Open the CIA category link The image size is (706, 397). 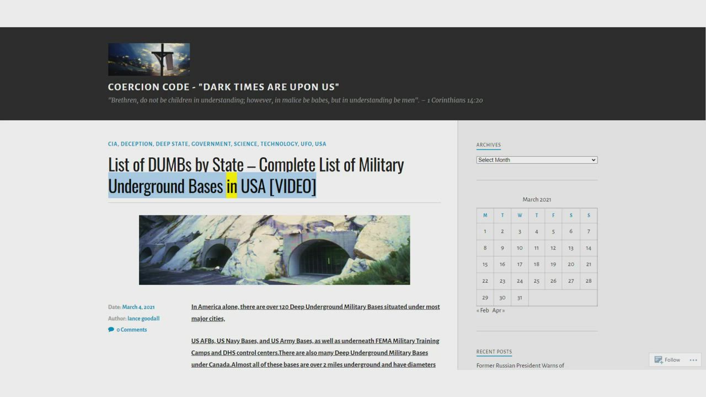pyautogui.click(x=113, y=144)
